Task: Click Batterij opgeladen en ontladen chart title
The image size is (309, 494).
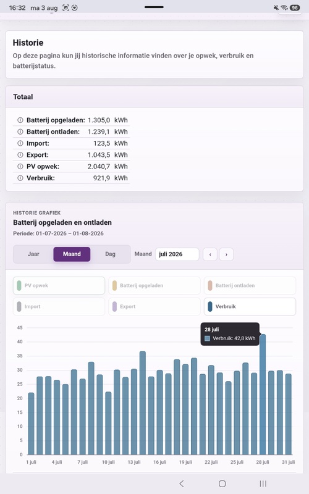Action: tap(62, 222)
